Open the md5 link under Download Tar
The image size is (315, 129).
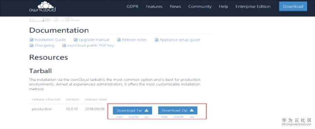(x=119, y=117)
